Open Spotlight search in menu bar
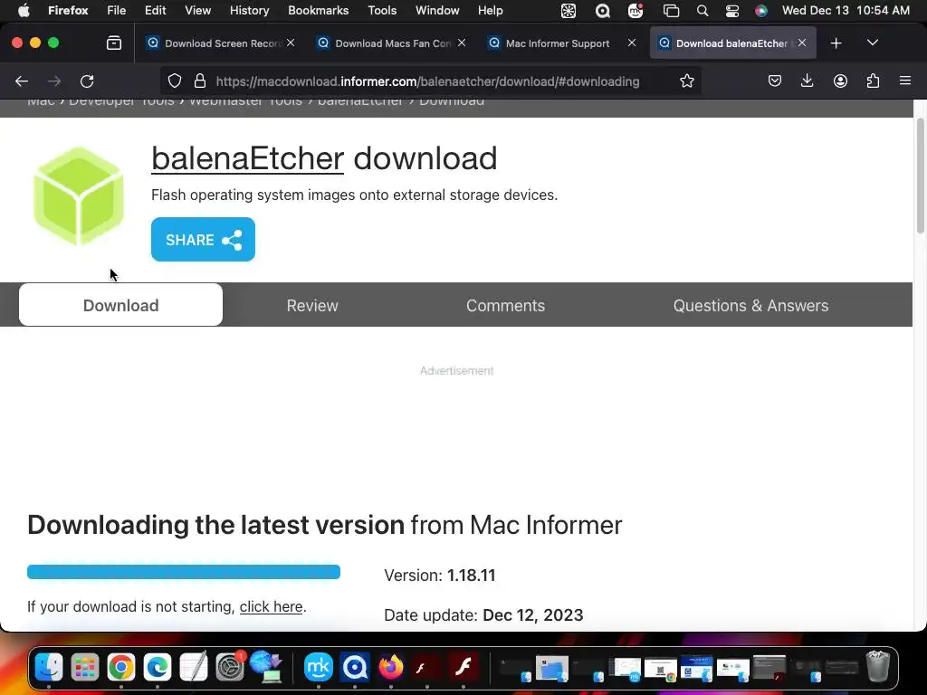 coord(702,11)
